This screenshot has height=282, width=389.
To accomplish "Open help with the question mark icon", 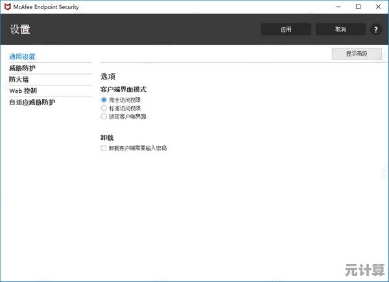I will (375, 29).
